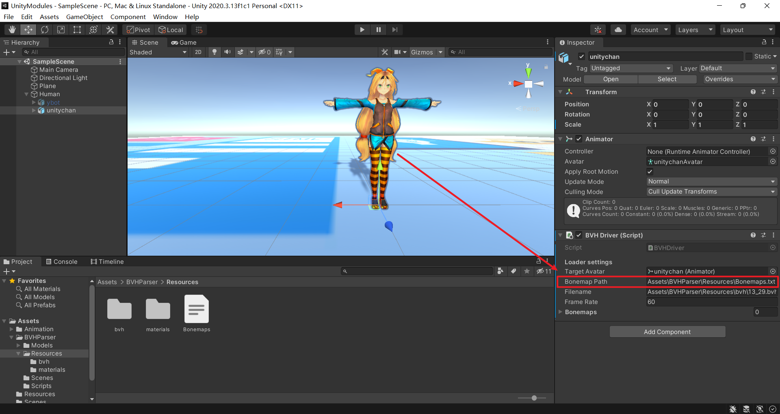Click the Step frame button
The height and width of the screenshot is (414, 780).
394,30
